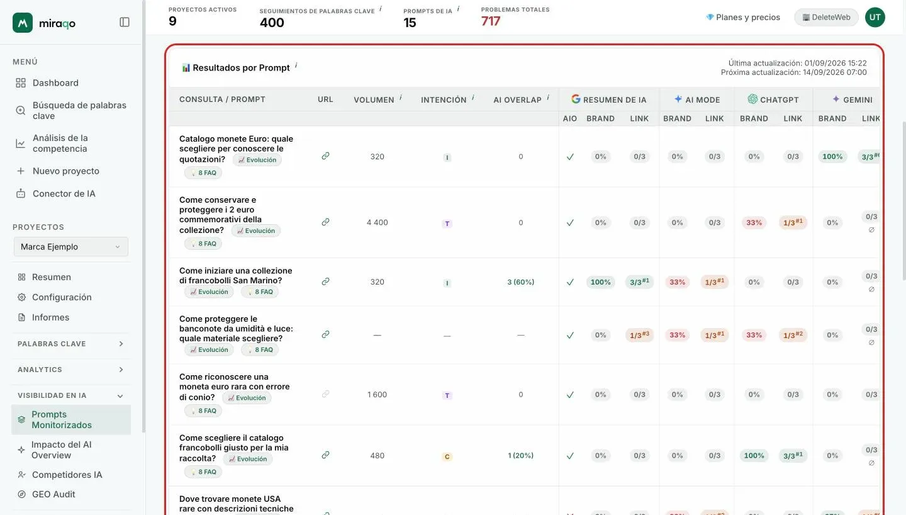The width and height of the screenshot is (906, 515).
Task: Click info icon next to Seguimientos de palabras clave
Action: (x=381, y=9)
